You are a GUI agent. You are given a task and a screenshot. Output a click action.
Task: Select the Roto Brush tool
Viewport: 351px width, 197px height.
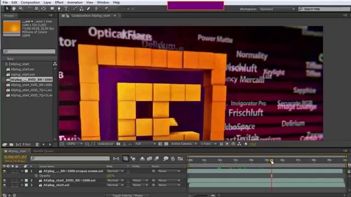97,9
